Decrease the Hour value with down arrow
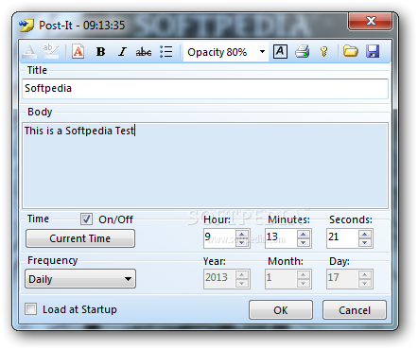418x350 pixels. pyautogui.click(x=242, y=242)
